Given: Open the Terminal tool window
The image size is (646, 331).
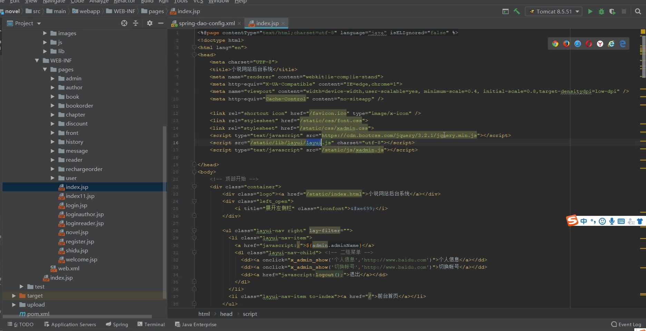Looking at the screenshot, I should pyautogui.click(x=151, y=324).
